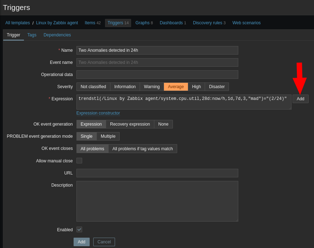The image size is (314, 248).
Task: Select Warning severity
Action: [151, 86]
